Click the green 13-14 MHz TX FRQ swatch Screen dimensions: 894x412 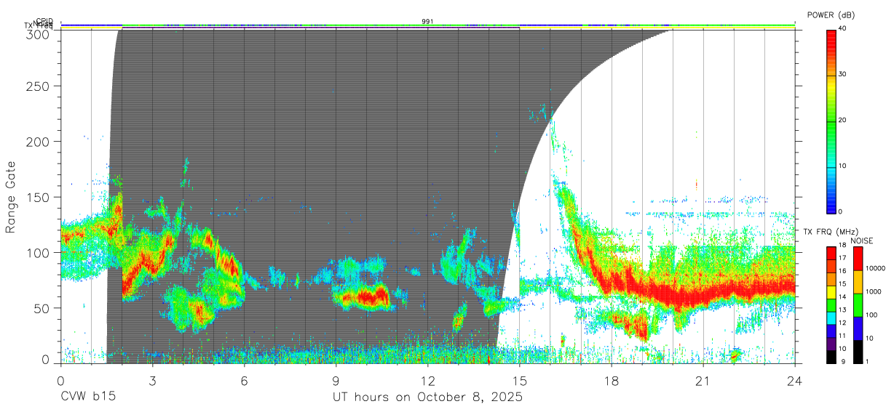point(831,305)
